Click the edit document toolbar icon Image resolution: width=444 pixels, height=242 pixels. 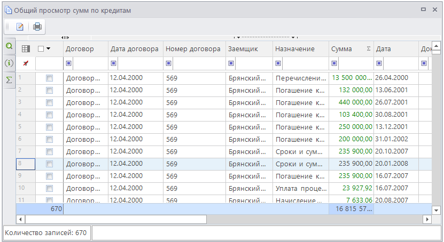(x=20, y=27)
